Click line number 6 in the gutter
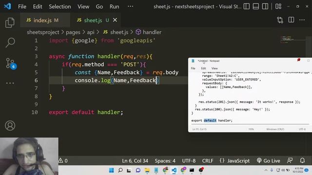Viewport: 312px width, 175px height. pyautogui.click(x=36, y=80)
